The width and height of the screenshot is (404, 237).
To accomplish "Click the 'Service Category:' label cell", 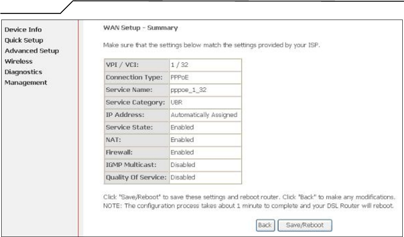I will point(137,102).
